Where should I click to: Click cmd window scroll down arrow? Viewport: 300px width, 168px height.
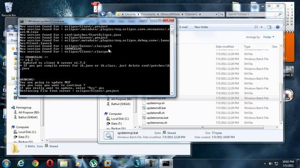tap(172, 93)
